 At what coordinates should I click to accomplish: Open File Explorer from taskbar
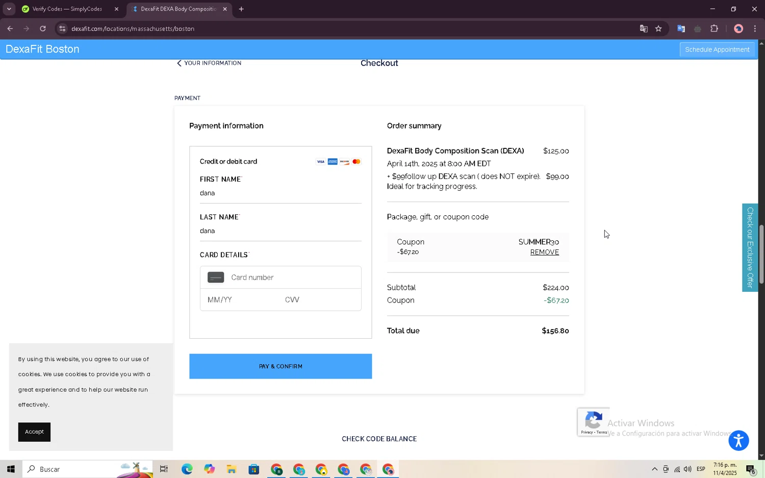point(232,469)
